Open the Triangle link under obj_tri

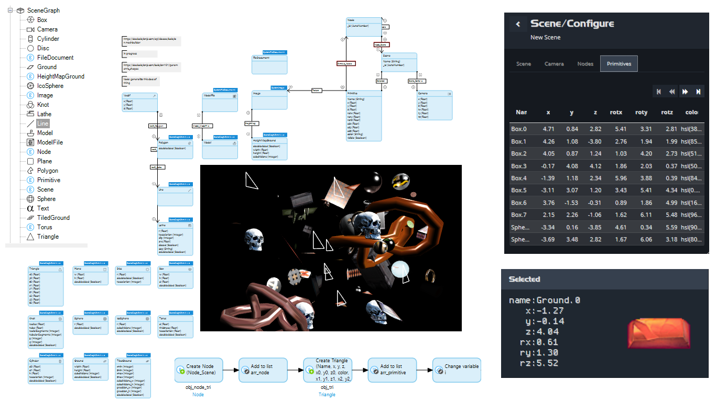[x=327, y=395]
